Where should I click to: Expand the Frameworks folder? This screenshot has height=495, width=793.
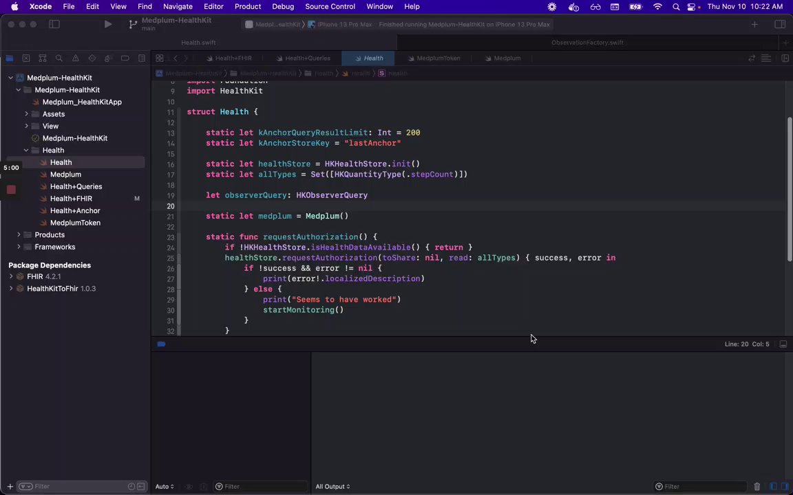19,247
